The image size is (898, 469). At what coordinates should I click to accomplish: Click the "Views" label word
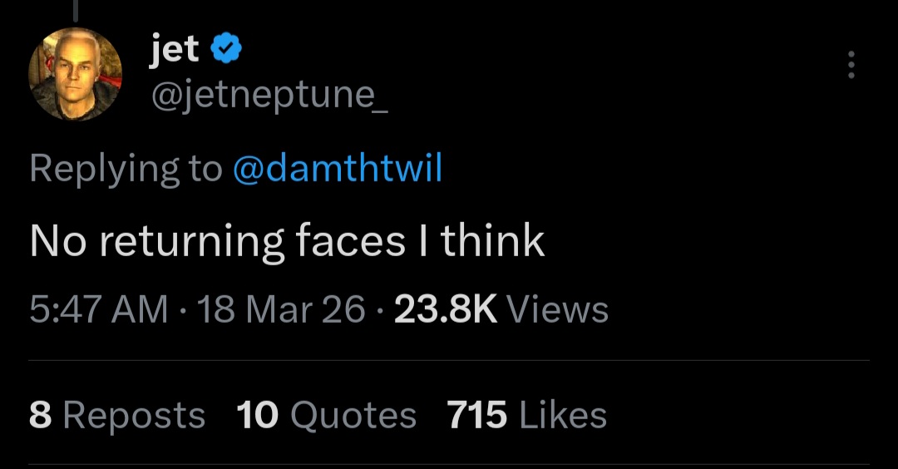(x=557, y=310)
